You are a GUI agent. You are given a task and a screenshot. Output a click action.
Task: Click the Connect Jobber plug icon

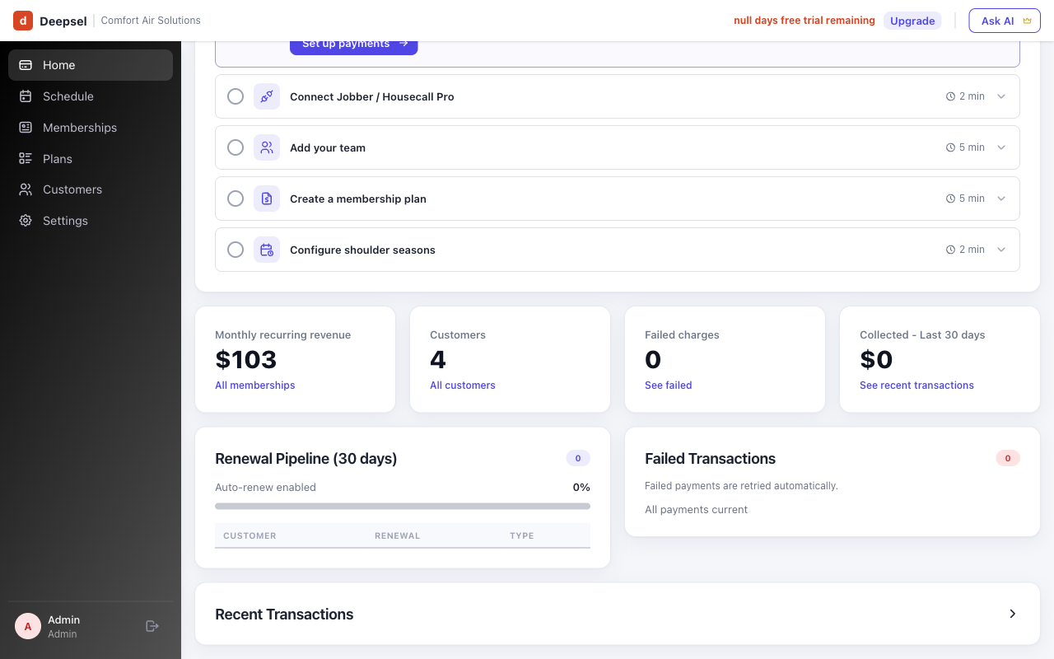(267, 96)
